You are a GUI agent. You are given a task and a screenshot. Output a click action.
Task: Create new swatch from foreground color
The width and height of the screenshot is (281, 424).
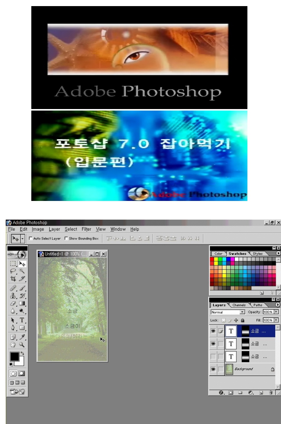tap(262, 292)
